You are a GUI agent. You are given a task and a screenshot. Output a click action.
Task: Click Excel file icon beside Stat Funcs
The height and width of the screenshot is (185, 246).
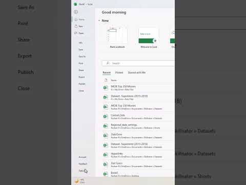click(106, 164)
